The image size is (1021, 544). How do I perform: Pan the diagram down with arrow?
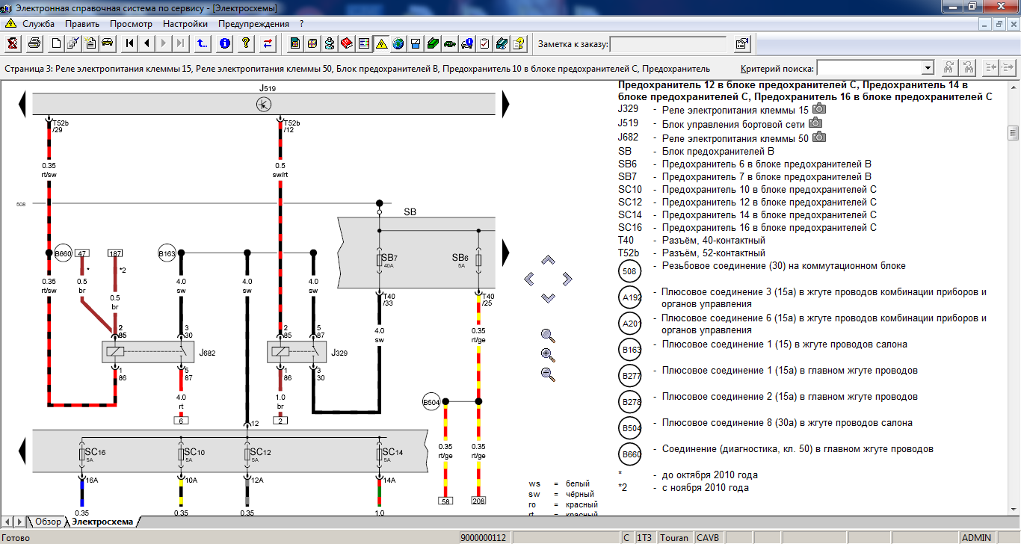pyautogui.click(x=548, y=297)
